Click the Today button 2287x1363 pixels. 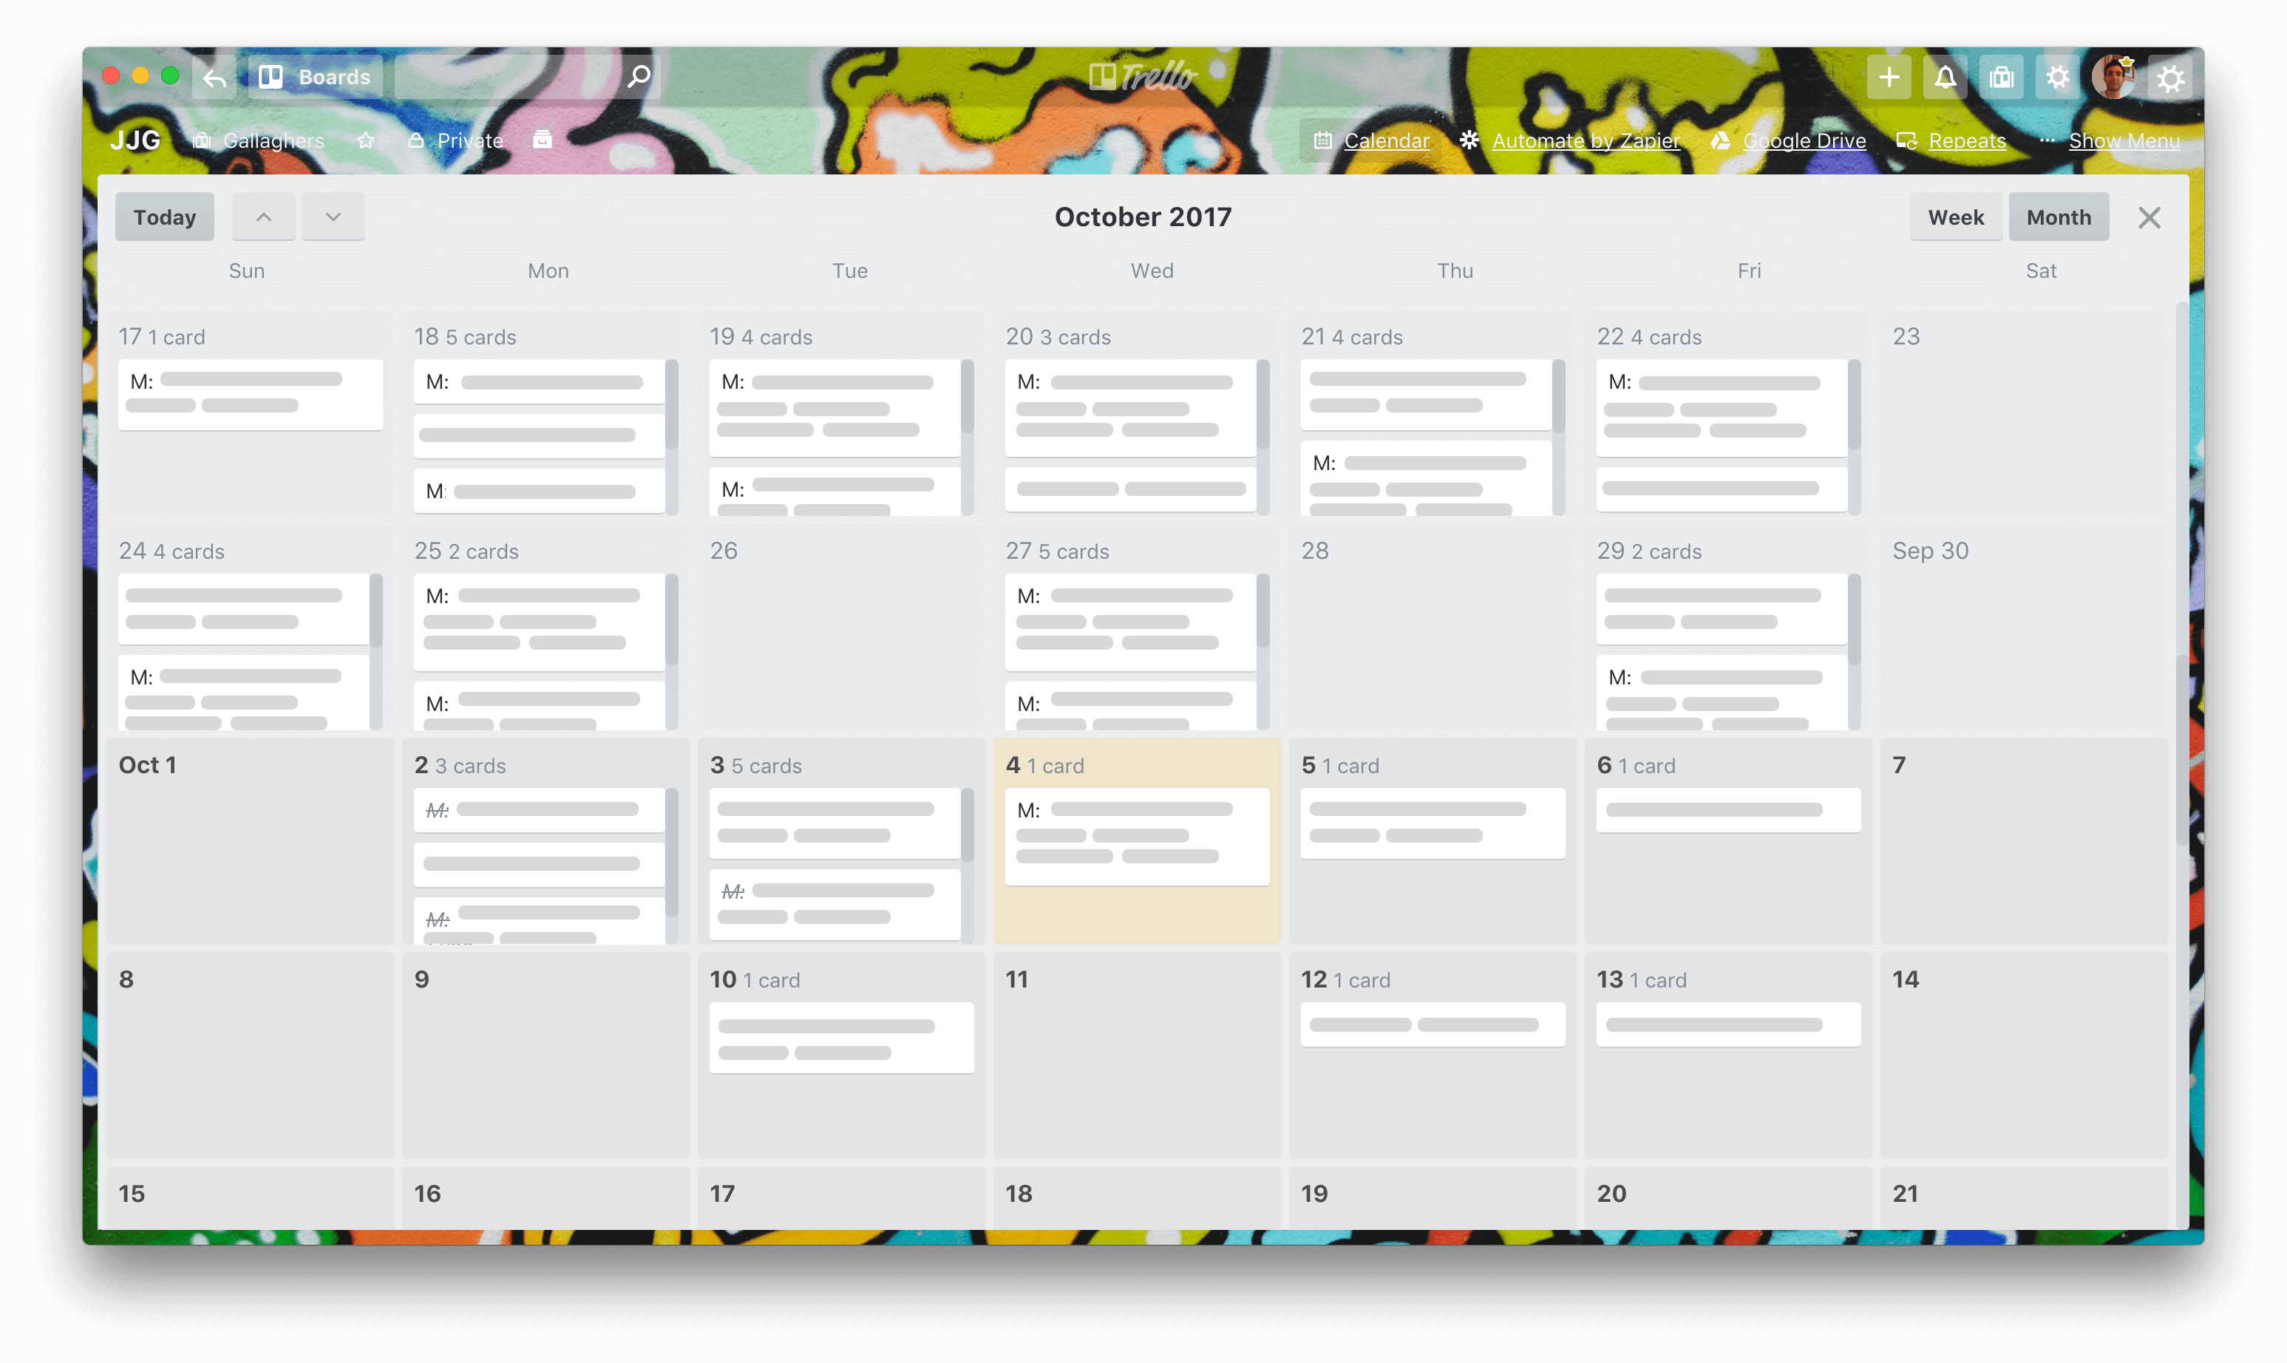point(164,217)
